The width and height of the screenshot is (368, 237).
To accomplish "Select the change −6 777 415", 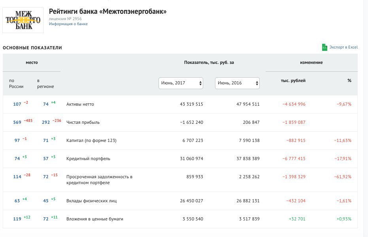I will point(294,159).
